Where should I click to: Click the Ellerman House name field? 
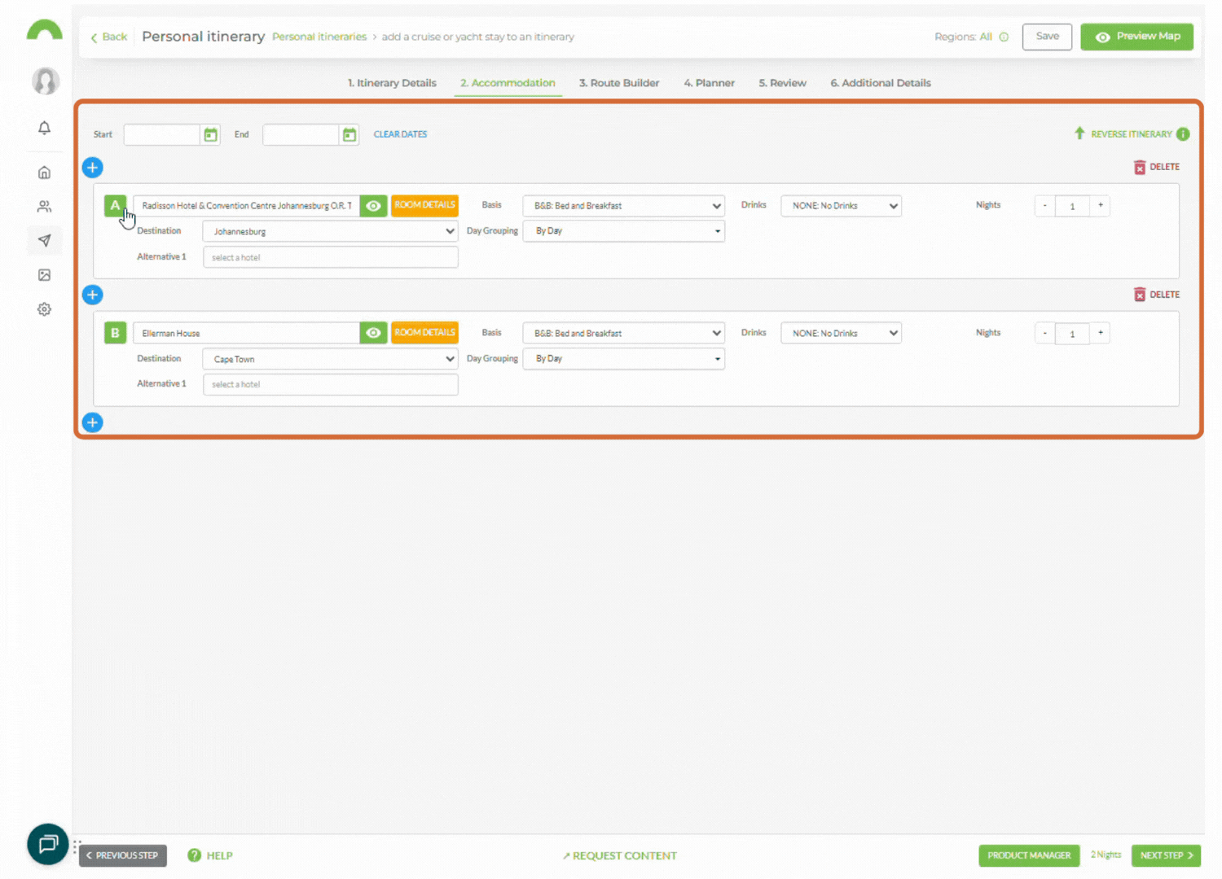coord(246,333)
